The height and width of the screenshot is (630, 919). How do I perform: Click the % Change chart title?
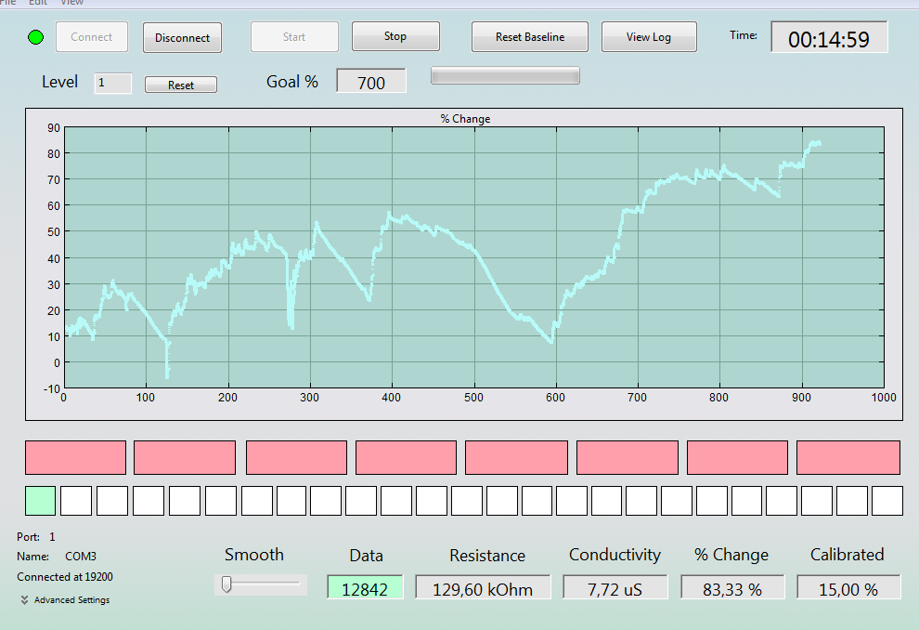click(465, 119)
